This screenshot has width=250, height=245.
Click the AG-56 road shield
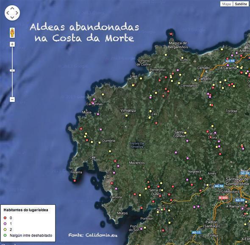tap(219, 186)
